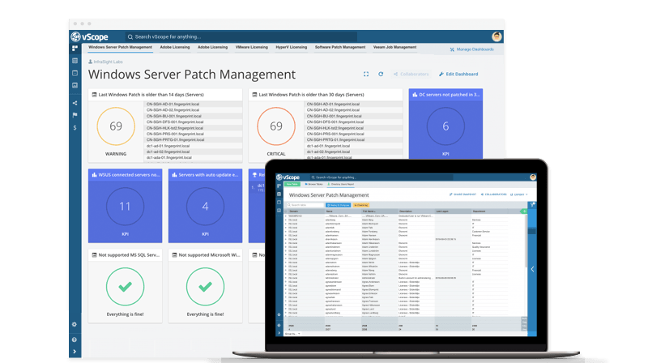Click Edit Dashboard
Screen dimensions: 648x363
coord(458,74)
